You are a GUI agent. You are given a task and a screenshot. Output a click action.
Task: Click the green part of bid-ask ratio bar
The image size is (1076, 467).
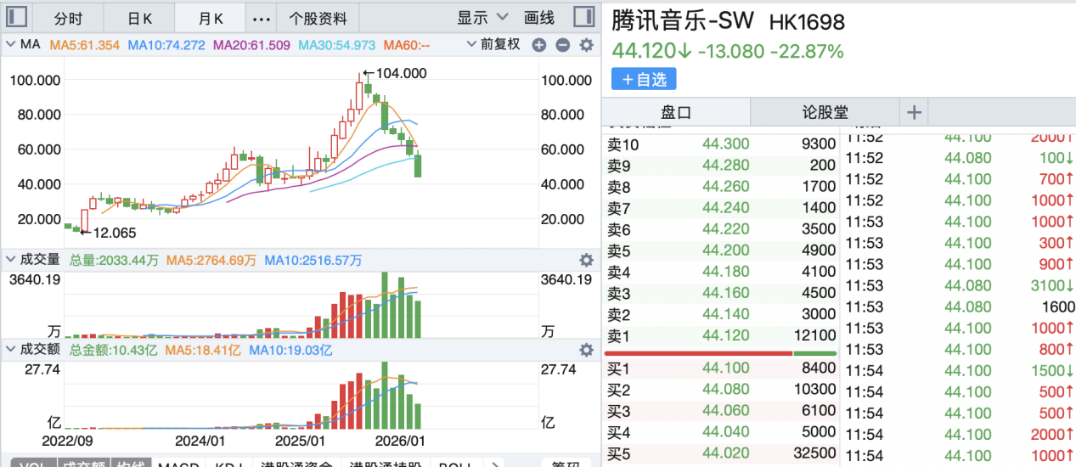pyautogui.click(x=815, y=353)
